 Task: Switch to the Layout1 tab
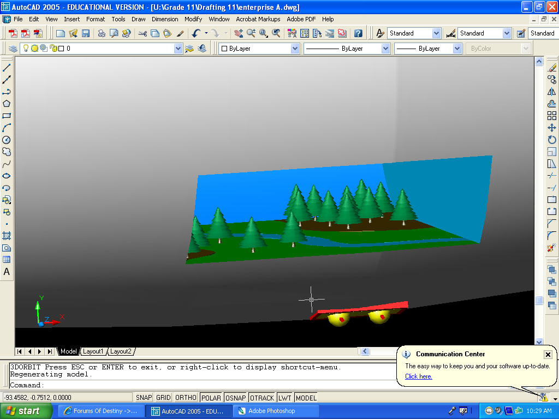(x=93, y=351)
